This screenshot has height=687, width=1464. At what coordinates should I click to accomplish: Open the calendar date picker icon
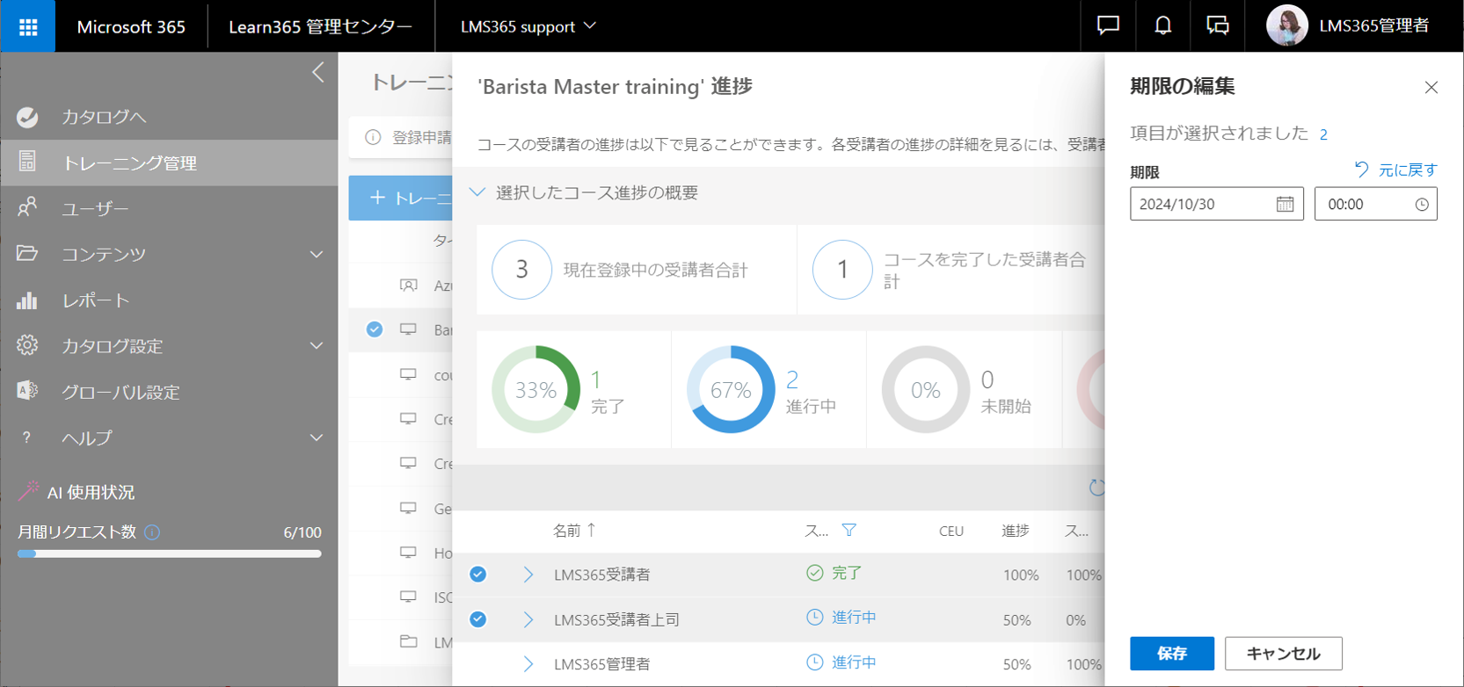point(1285,204)
